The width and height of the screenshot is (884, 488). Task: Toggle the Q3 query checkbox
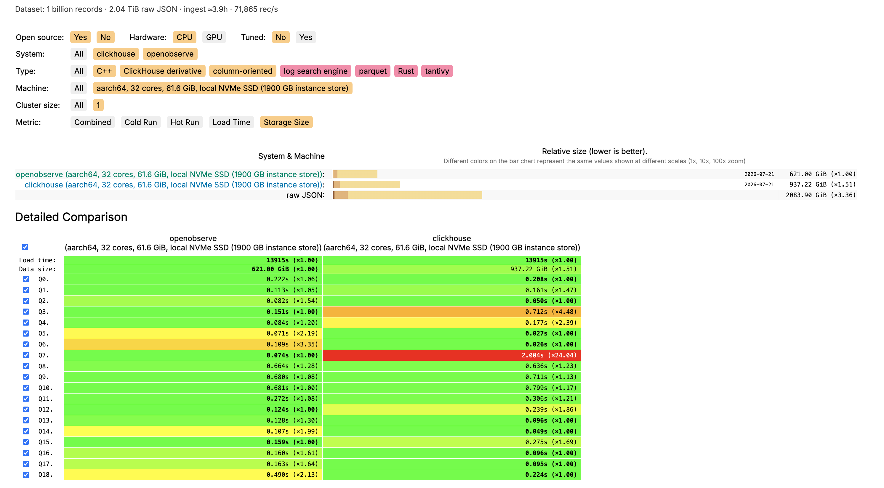point(26,312)
